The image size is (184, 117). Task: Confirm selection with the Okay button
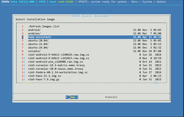pyautogui.click(x=72, y=97)
